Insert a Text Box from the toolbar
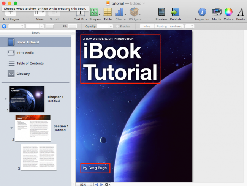 tap(81, 15)
